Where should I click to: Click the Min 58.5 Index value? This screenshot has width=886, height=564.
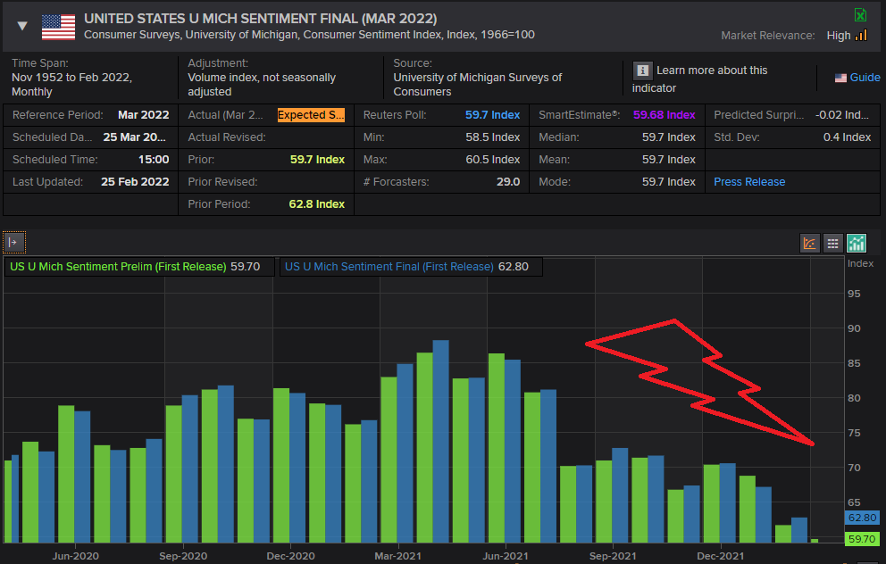point(493,137)
